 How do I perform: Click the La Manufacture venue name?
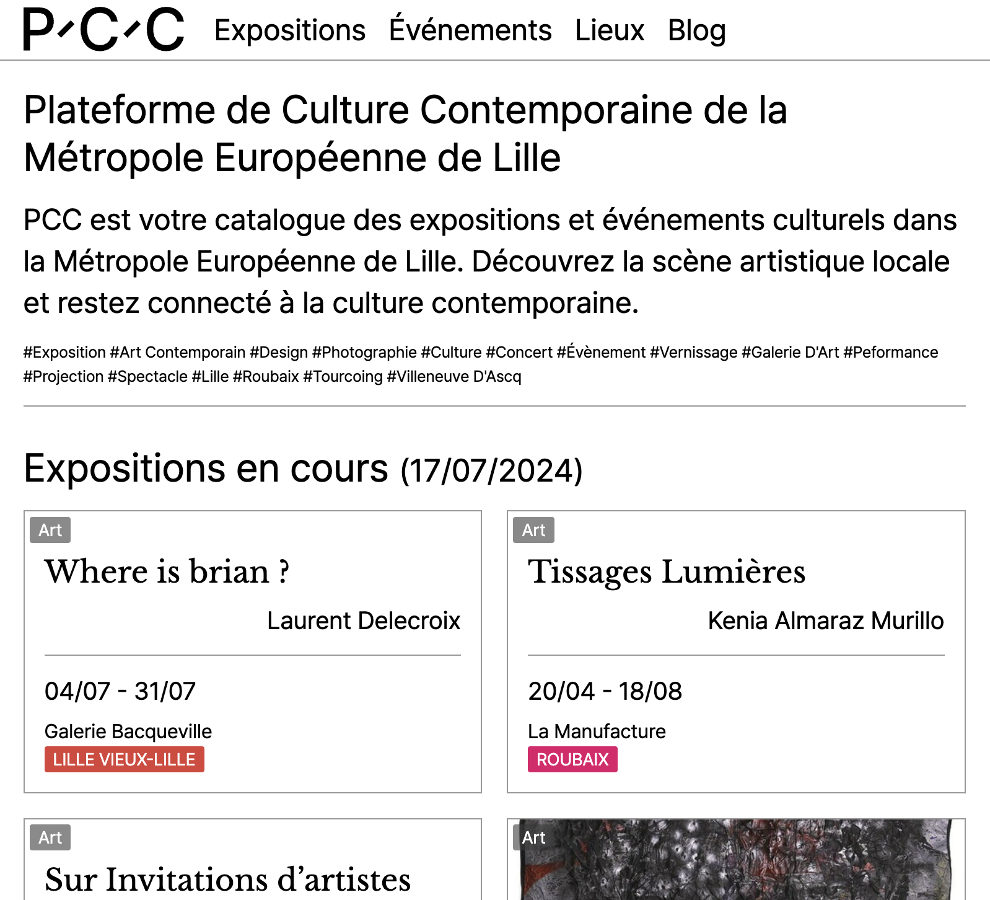(597, 731)
